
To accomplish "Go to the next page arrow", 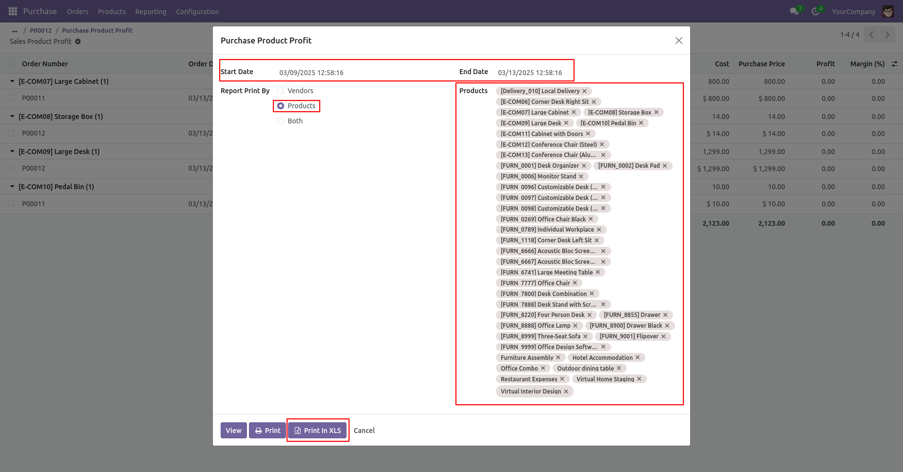I will point(887,35).
